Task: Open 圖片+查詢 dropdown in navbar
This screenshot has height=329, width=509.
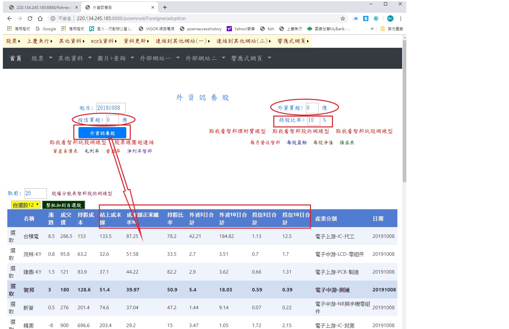Action: click(x=116, y=58)
